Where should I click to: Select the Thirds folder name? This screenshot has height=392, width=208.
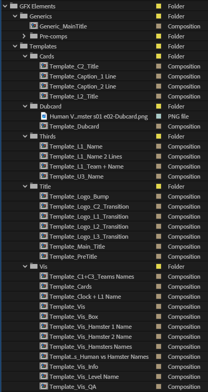point(48,136)
